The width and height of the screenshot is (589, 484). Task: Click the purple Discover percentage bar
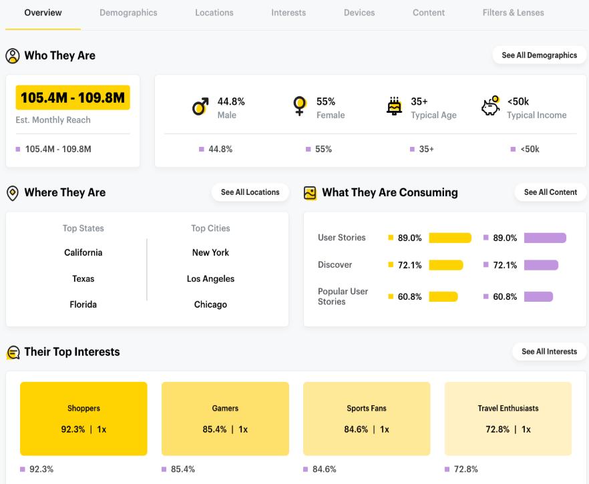[x=541, y=266]
